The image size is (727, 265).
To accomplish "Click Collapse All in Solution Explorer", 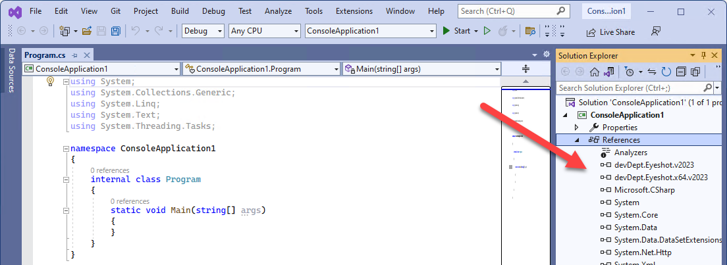I will tap(680, 72).
